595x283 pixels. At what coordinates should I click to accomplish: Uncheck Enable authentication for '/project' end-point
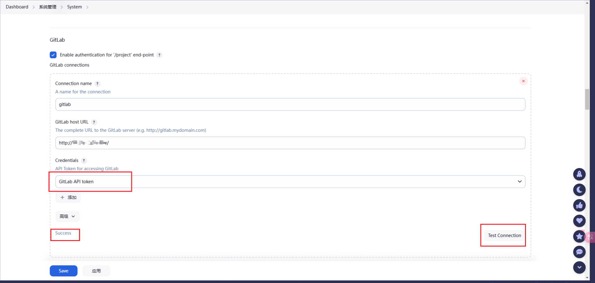tap(53, 55)
